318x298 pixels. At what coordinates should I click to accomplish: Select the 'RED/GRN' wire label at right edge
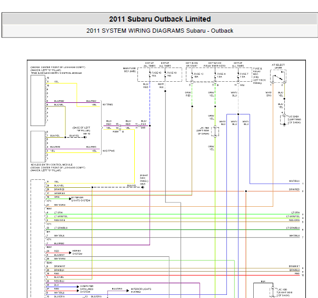(x=294, y=220)
